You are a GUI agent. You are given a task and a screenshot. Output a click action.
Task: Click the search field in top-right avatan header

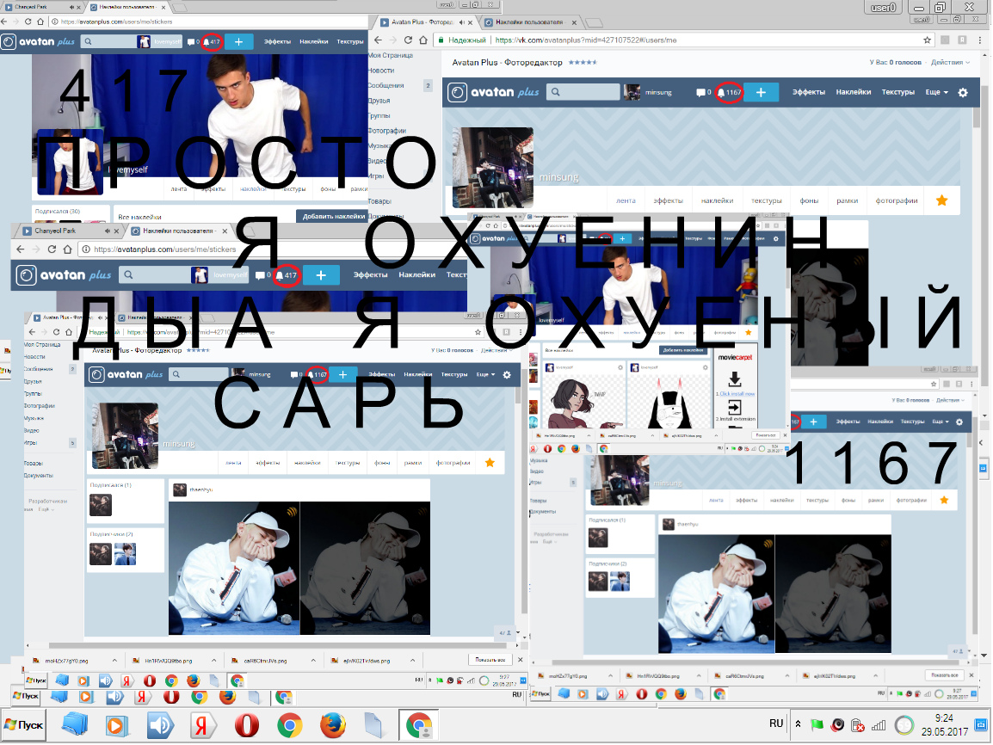(x=583, y=92)
